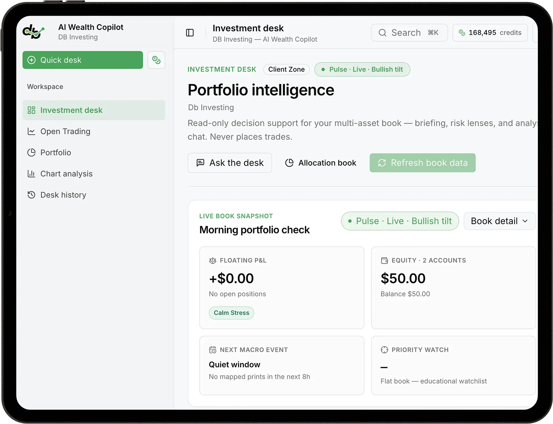Open Desk history
553x424 pixels.
coord(94,195)
